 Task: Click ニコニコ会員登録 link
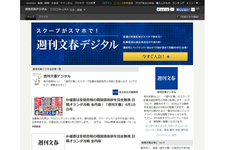pos(123,3)
